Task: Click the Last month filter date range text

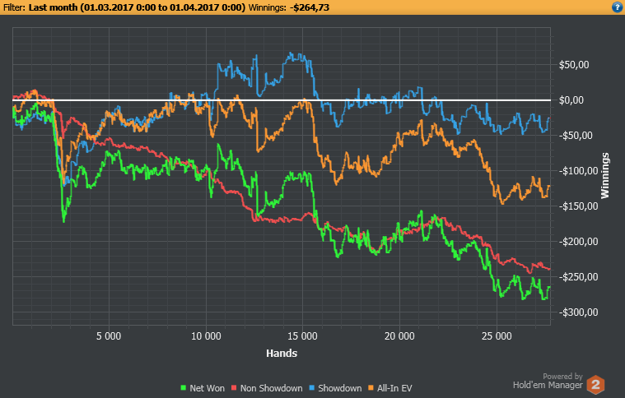Action: (x=138, y=7)
